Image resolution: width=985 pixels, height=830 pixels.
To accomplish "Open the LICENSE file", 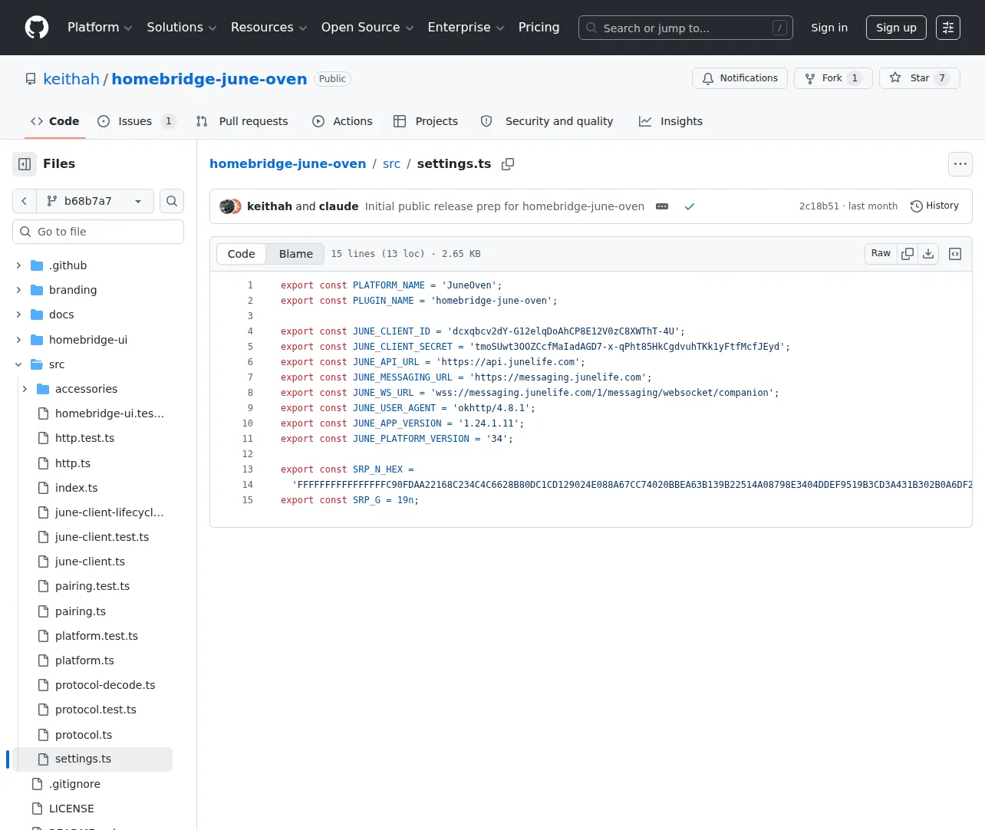I will pyautogui.click(x=71, y=809).
